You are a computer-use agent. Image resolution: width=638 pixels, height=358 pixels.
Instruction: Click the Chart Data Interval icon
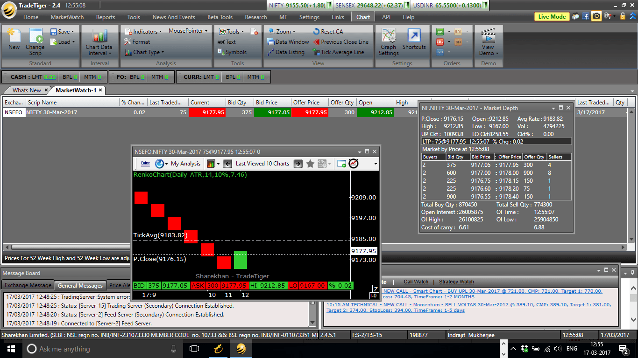99,41
